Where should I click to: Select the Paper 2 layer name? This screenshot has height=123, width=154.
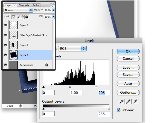24,25
